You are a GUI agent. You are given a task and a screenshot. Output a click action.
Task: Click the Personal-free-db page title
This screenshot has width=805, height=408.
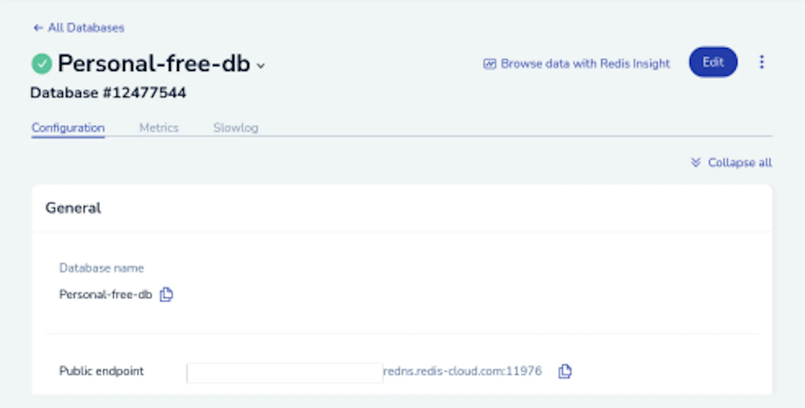[x=154, y=64]
